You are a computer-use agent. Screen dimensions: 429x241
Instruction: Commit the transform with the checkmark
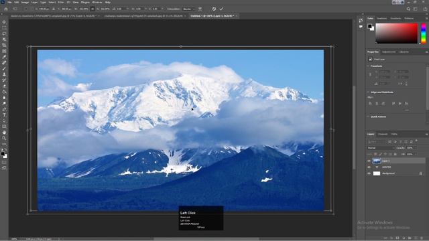click(221, 9)
